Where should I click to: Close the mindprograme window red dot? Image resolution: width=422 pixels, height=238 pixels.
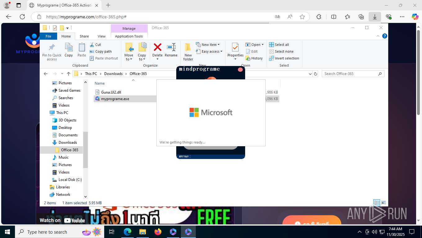240,69
